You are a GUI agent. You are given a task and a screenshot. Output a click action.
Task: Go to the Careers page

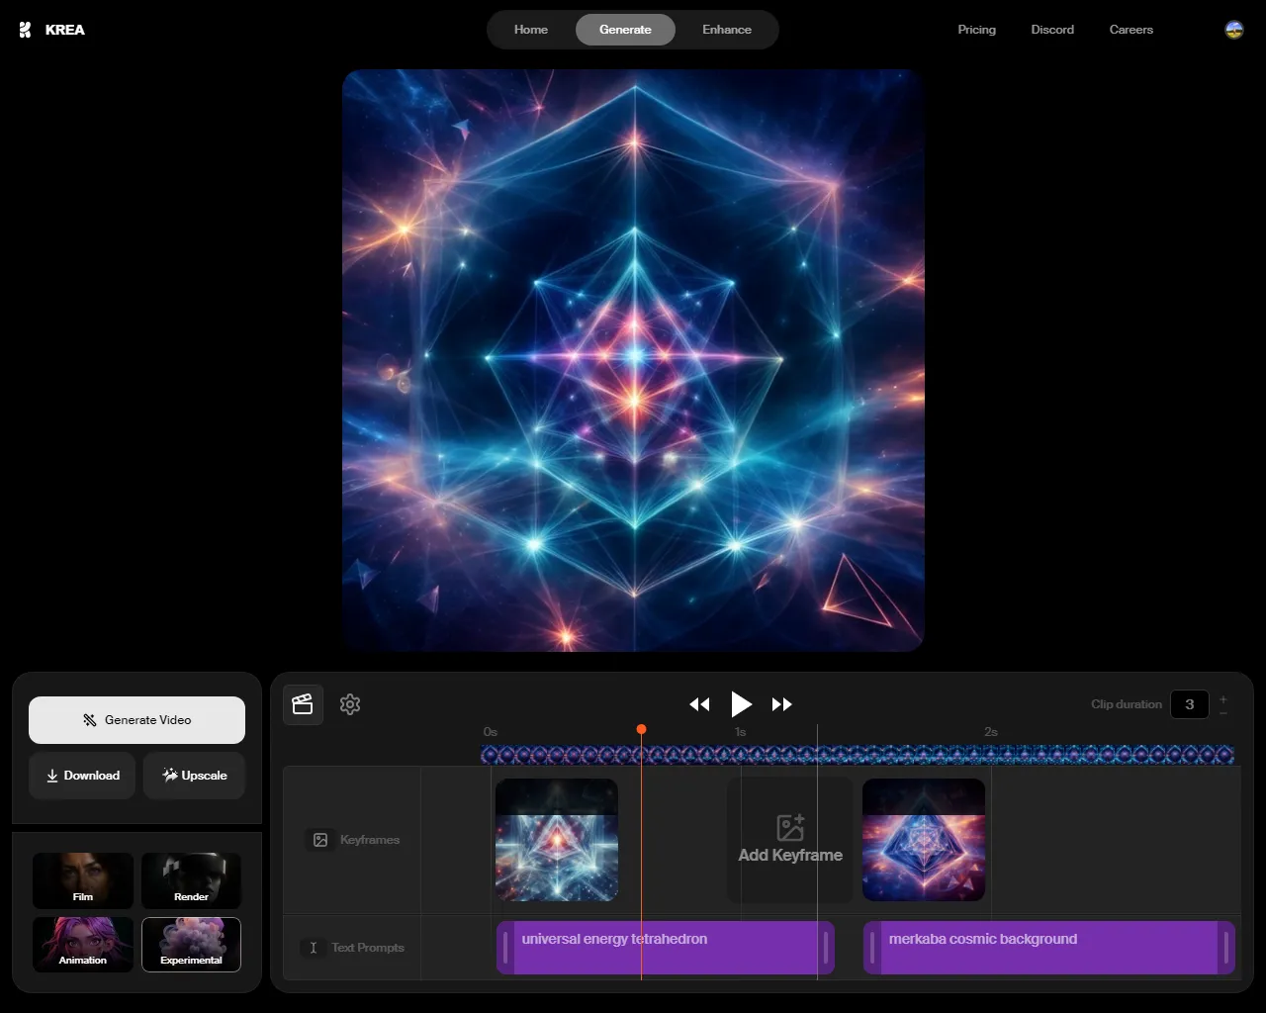pyautogui.click(x=1130, y=30)
